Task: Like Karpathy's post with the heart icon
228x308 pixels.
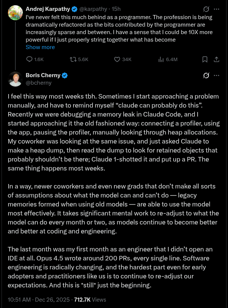Action: 117,59
